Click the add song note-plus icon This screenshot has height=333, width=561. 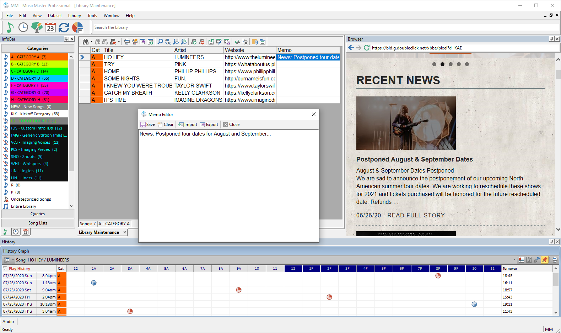coord(194,42)
